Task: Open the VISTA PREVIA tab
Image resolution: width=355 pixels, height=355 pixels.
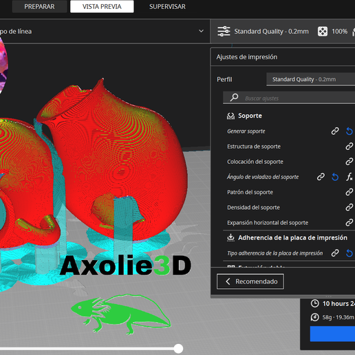Action: click(x=102, y=7)
